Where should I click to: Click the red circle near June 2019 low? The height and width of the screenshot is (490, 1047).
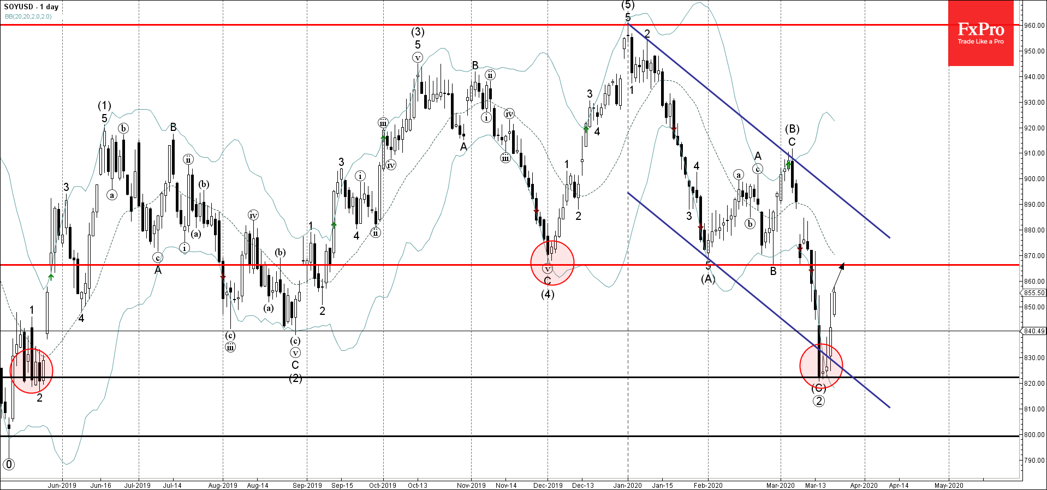tap(31, 371)
